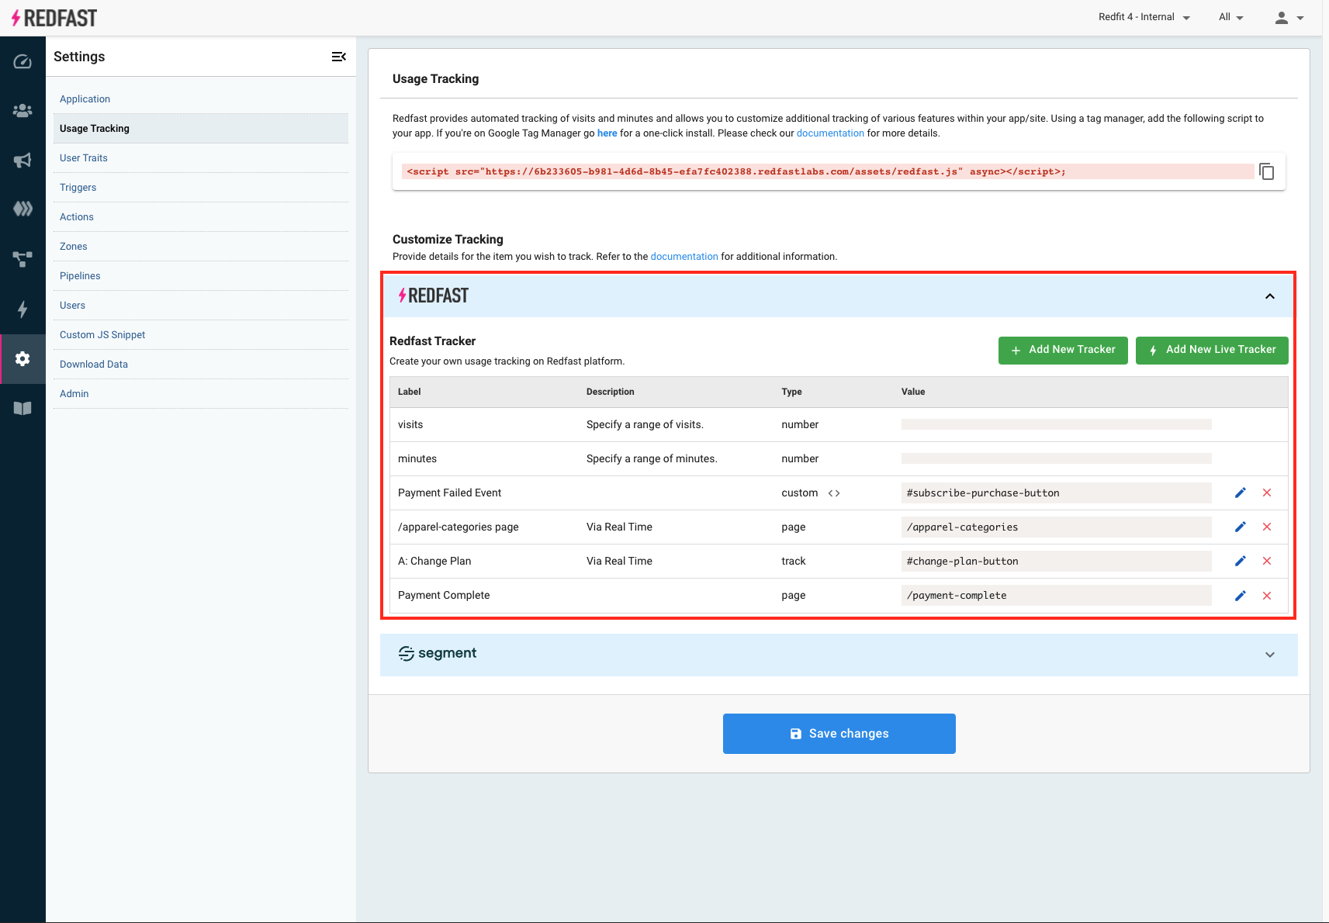Image resolution: width=1329 pixels, height=923 pixels.
Task: Click Add New Tracker button
Action: (x=1063, y=350)
